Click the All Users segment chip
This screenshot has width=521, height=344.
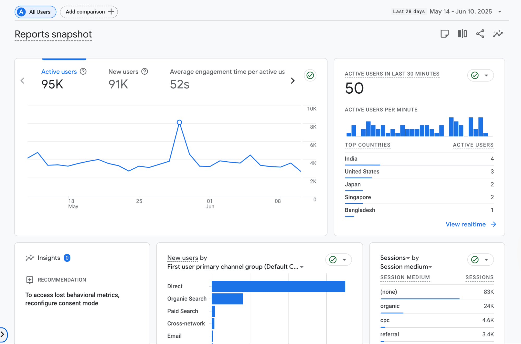tap(35, 12)
